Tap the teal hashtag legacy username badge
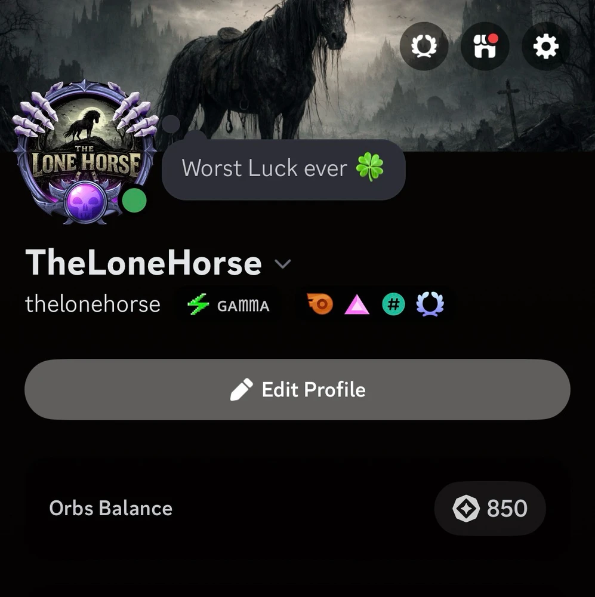 [x=393, y=304]
